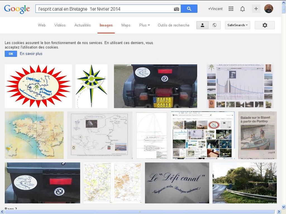Click the blue magnifier search button

[189, 9]
